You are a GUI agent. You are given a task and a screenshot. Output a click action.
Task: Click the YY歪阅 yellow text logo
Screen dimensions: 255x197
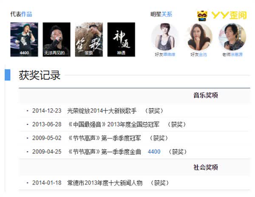point(229,15)
